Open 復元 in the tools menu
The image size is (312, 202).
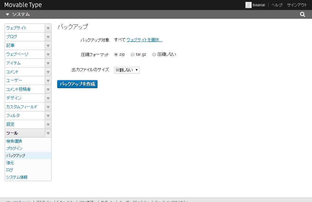(10, 163)
